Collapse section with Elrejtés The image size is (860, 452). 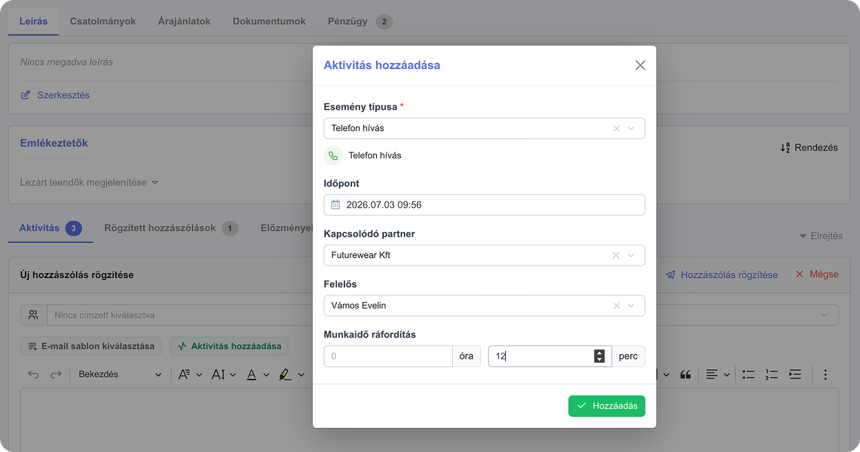coord(821,236)
